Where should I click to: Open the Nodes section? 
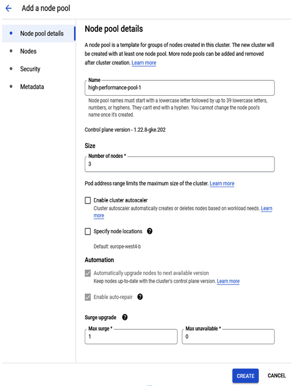pos(29,51)
